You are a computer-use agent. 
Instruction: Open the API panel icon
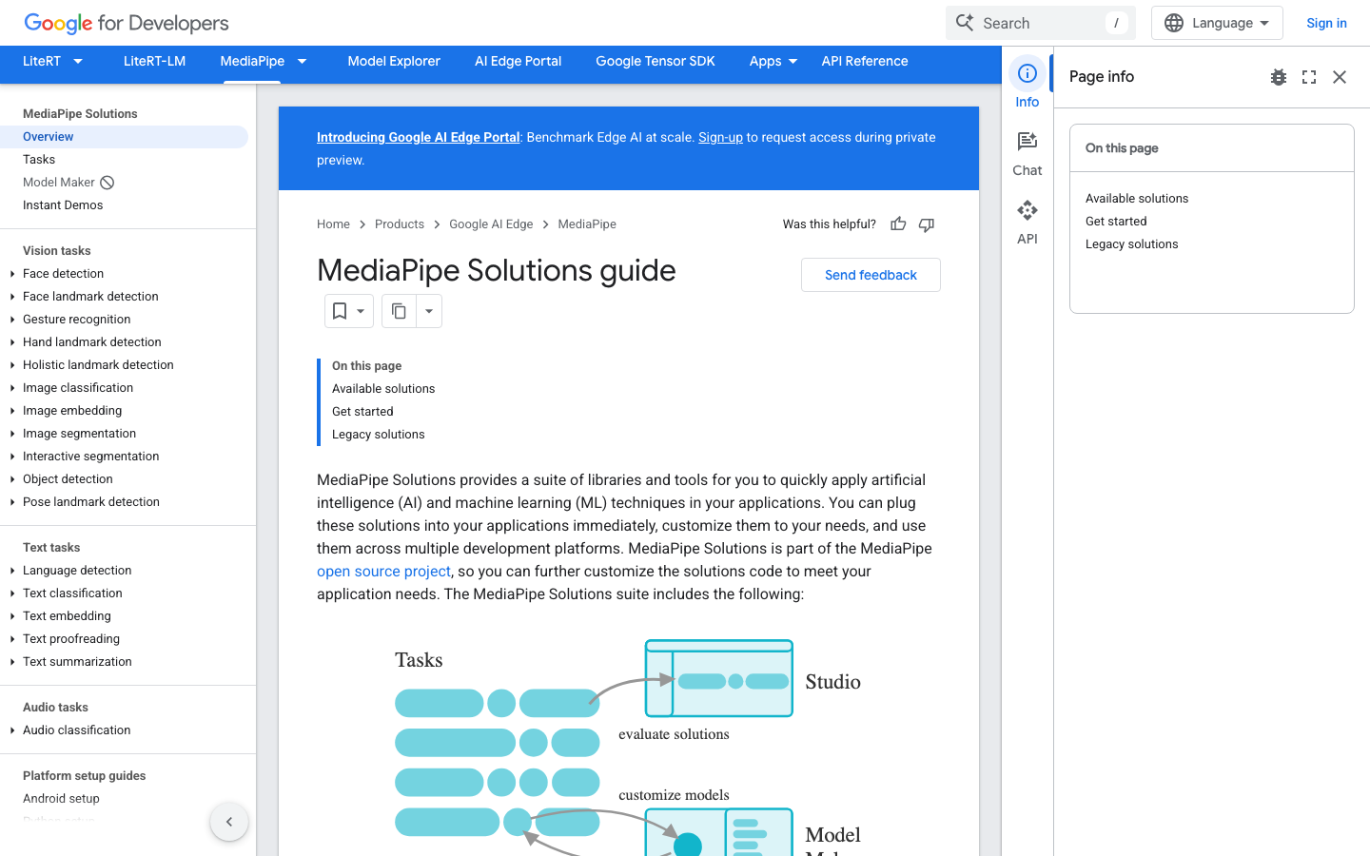1027,210
